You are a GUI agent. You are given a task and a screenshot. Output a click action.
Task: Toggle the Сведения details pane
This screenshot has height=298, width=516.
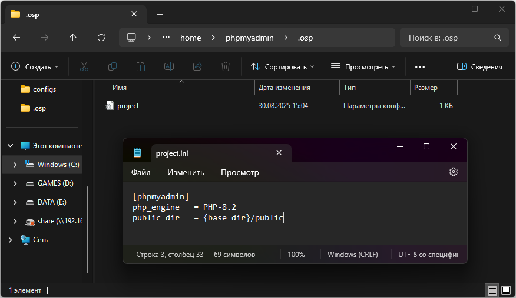(x=479, y=67)
